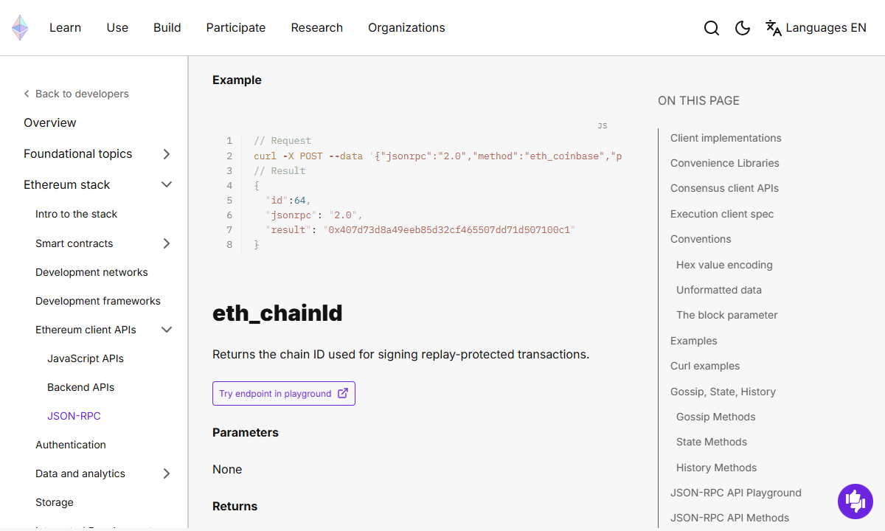Jump to History Methods section
The height and width of the screenshot is (531, 885).
(717, 468)
